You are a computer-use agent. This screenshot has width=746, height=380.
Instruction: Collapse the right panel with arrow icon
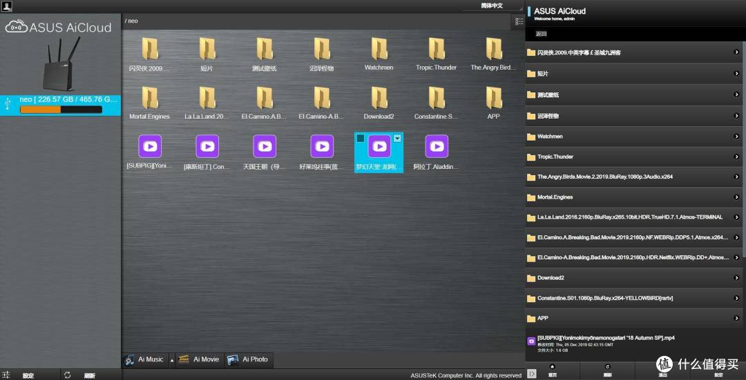tap(532, 374)
